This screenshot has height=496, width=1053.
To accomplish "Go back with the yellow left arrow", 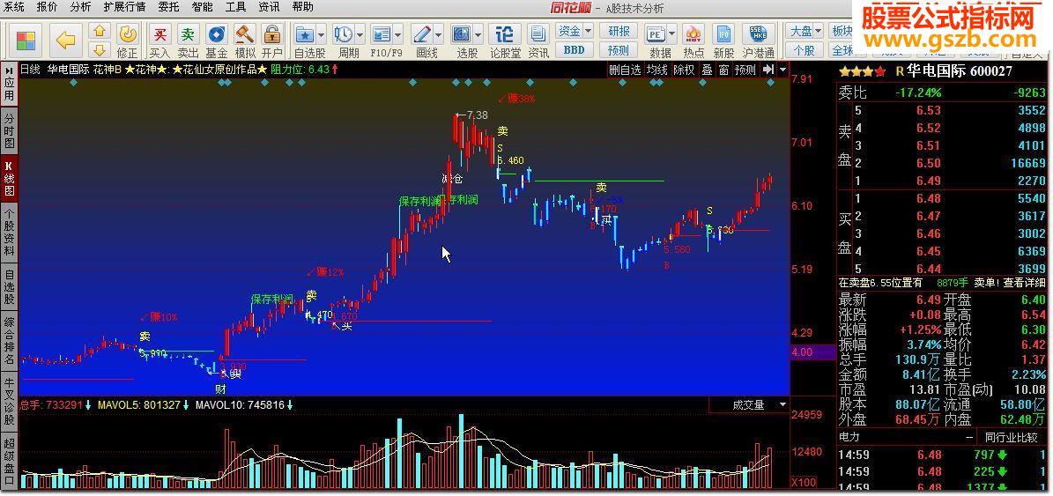I will pyautogui.click(x=65, y=41).
